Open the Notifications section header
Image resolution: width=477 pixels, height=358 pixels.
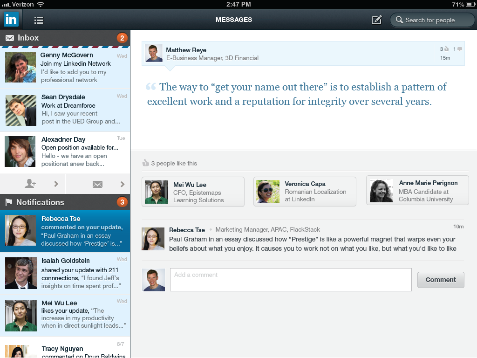point(65,202)
